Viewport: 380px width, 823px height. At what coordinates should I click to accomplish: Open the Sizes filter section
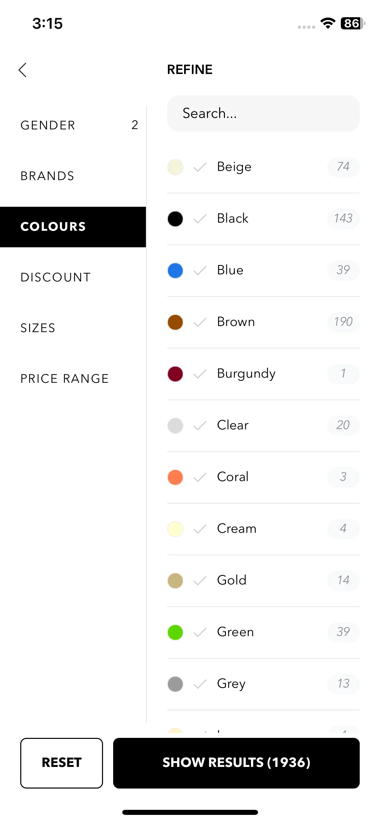click(x=73, y=328)
